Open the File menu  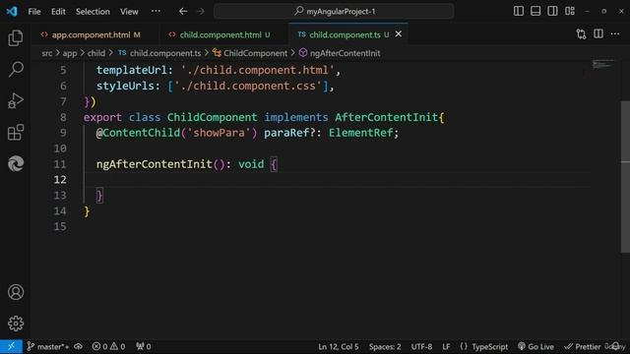click(34, 11)
